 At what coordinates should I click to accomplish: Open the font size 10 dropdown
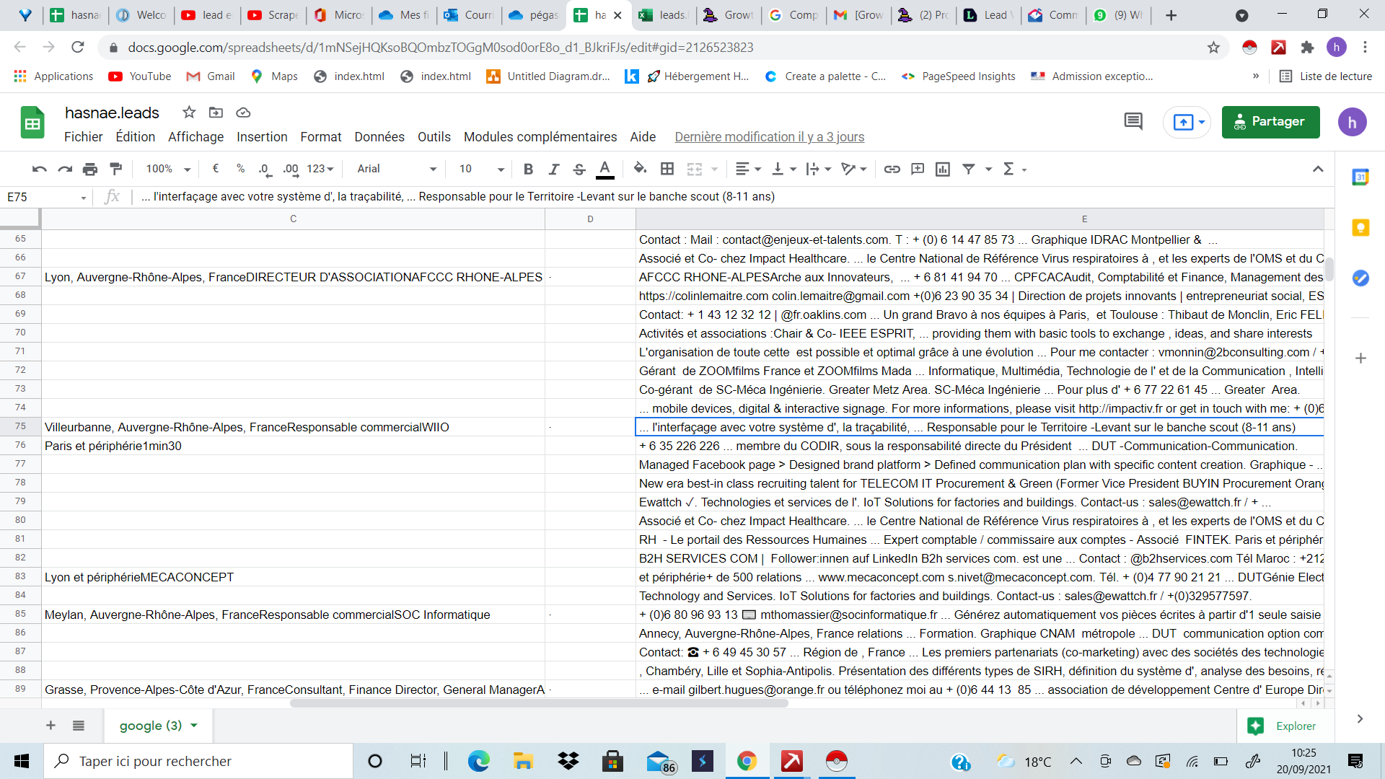pos(481,169)
